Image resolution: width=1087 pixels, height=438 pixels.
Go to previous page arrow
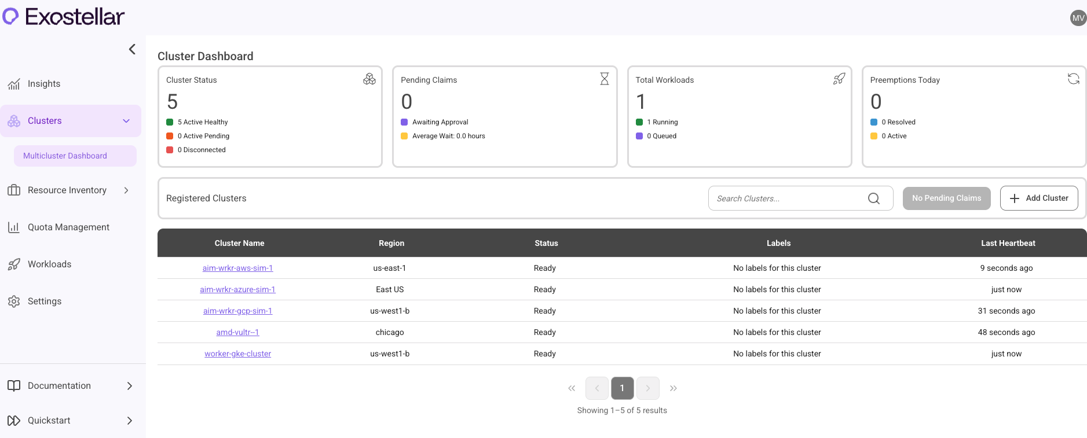click(x=597, y=388)
